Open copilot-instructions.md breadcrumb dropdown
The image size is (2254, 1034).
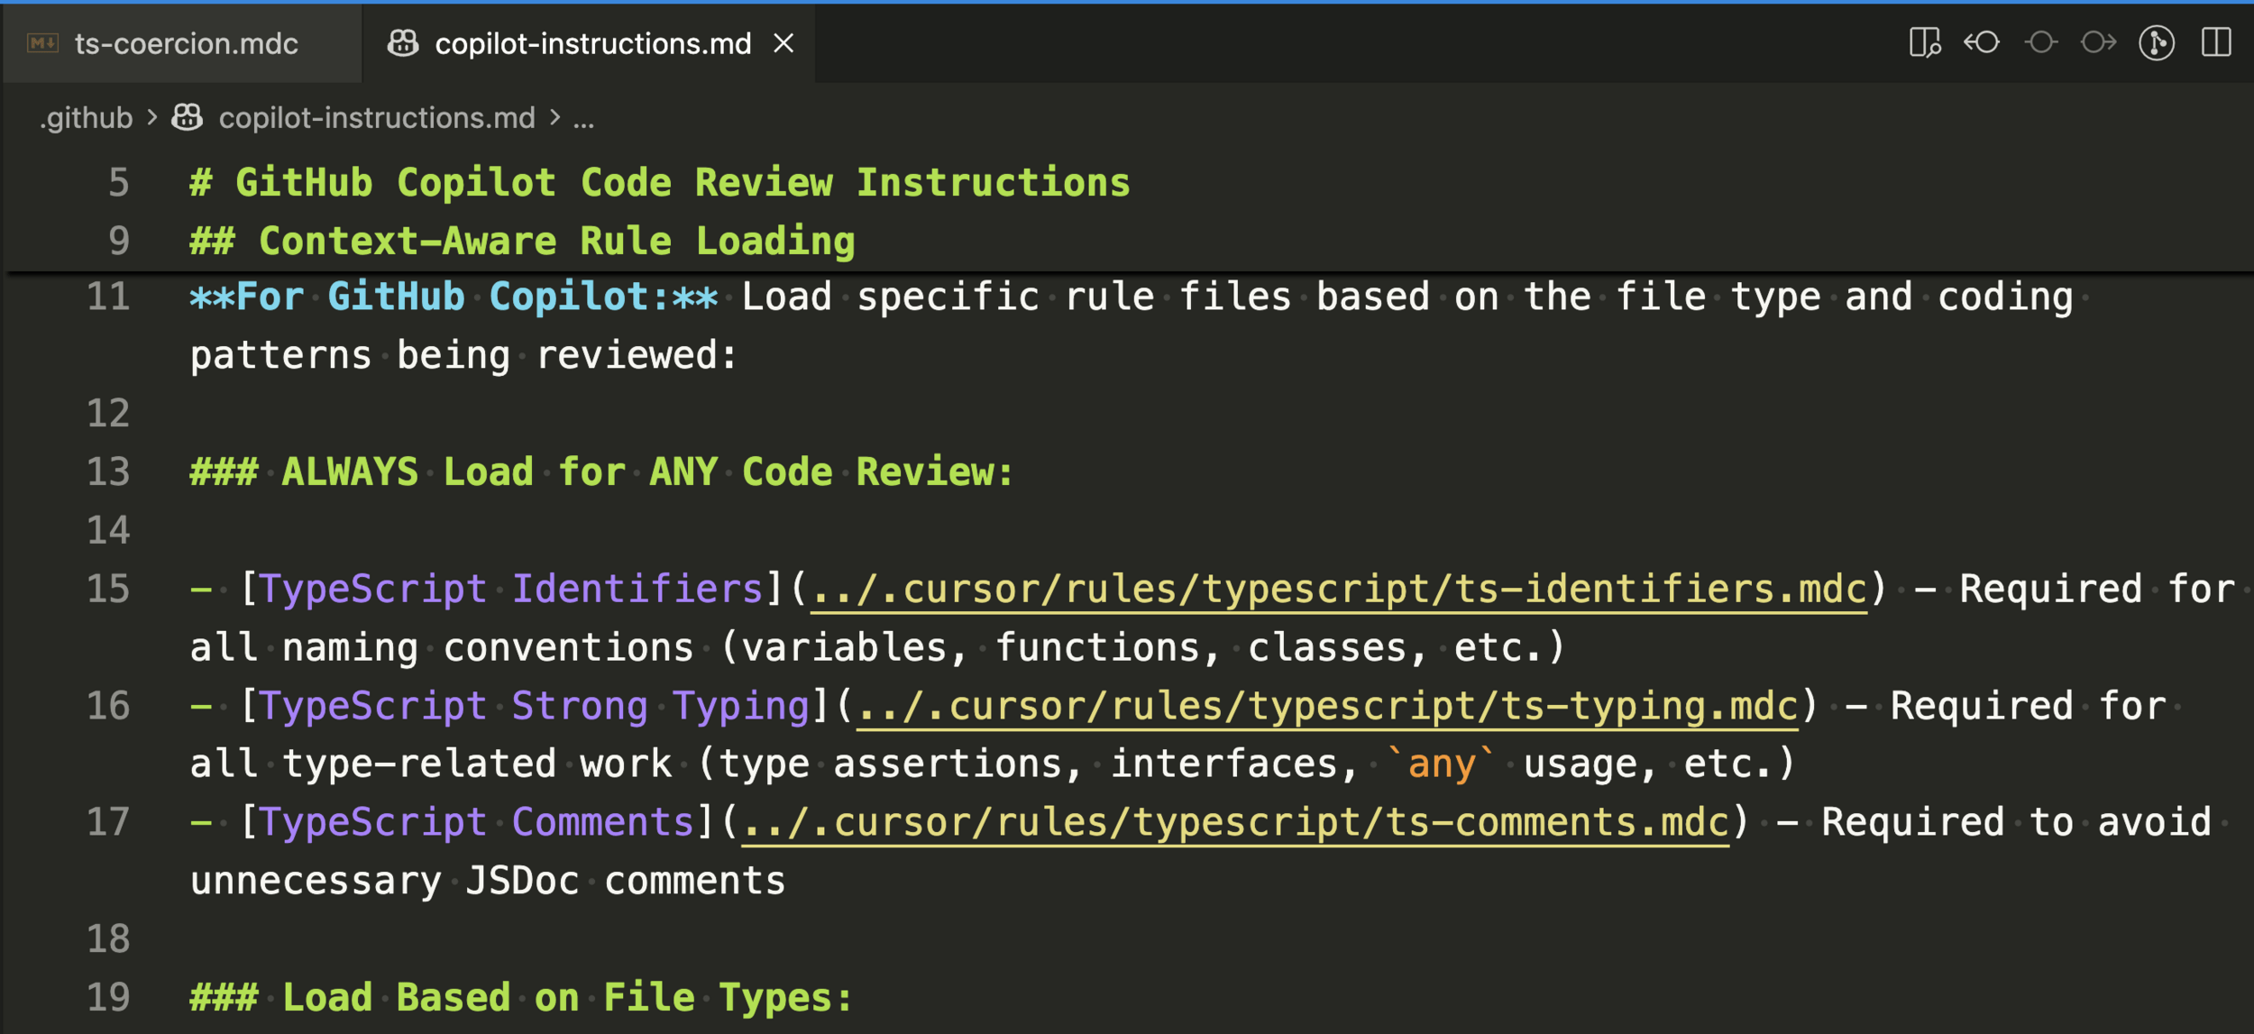coord(376,117)
